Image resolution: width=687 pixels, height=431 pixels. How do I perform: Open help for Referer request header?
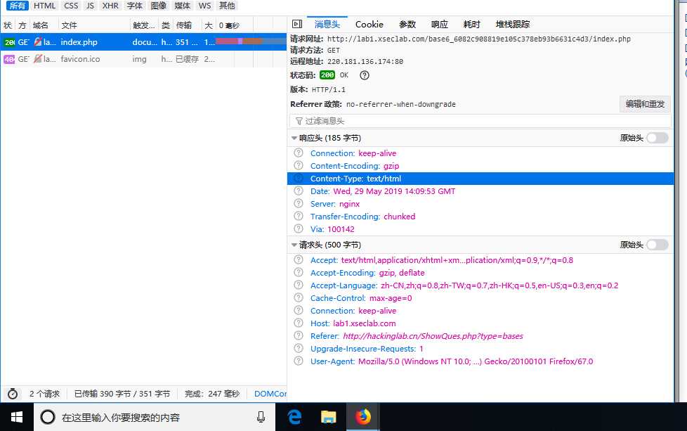(299, 335)
